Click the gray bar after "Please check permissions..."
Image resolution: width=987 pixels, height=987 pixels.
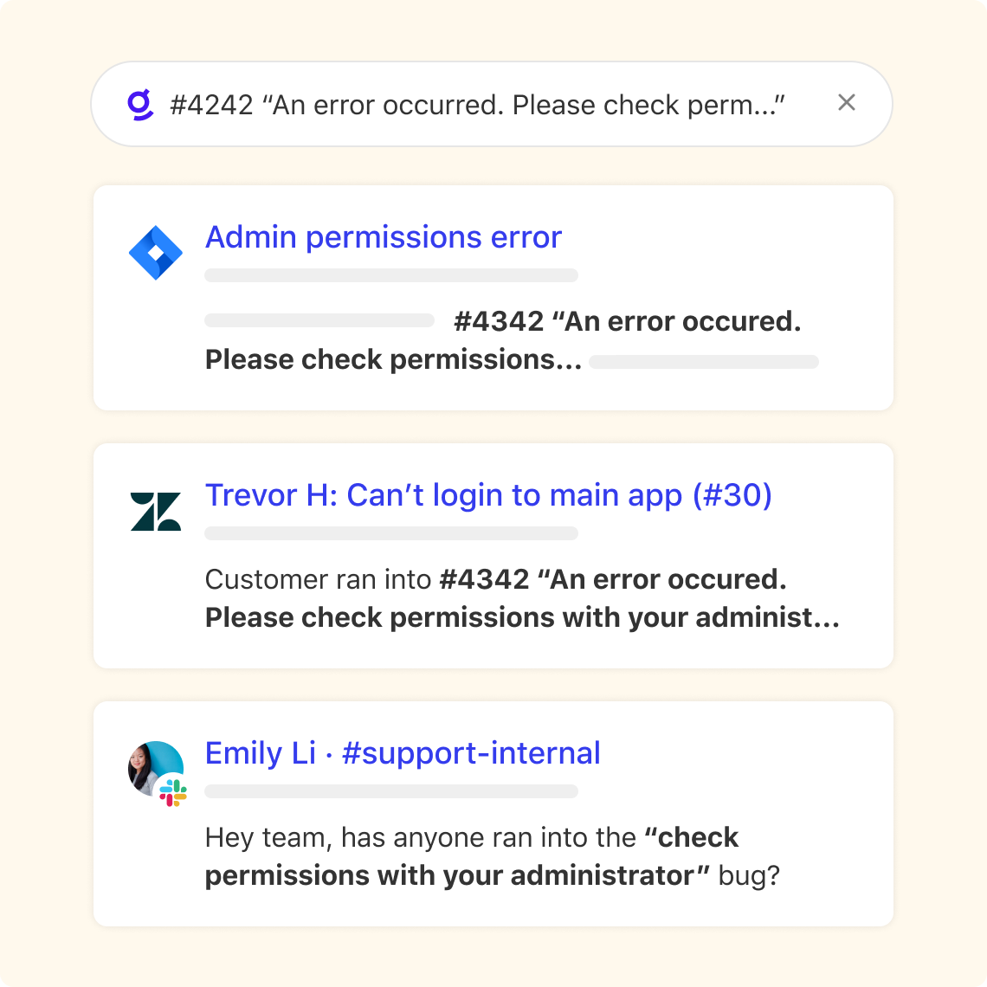704,362
